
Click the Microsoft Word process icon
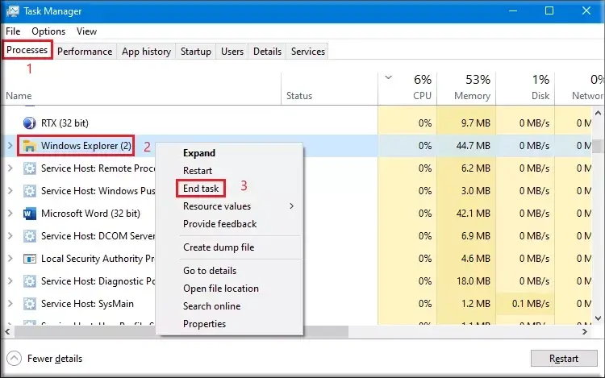(x=29, y=214)
